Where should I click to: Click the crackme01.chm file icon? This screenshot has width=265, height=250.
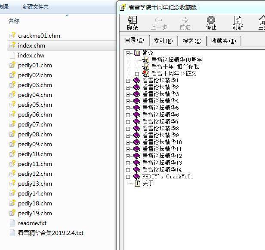[x=12, y=35]
